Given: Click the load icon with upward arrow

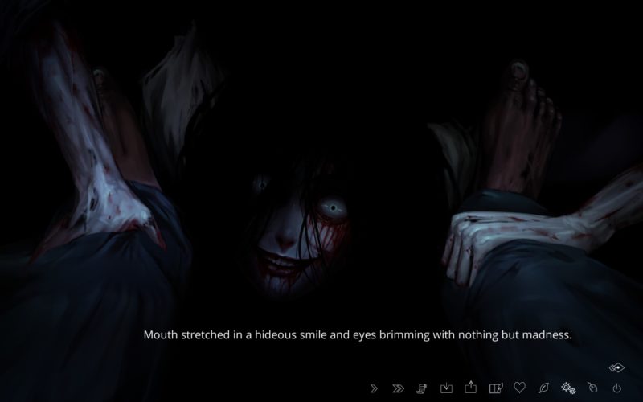Looking at the screenshot, I should 470,387.
